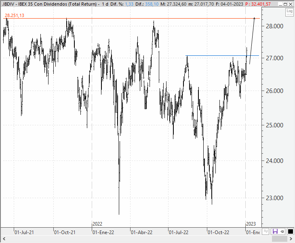Click the 28.000 price axis label
This screenshot has height=243, width=295.
pos(274,26)
